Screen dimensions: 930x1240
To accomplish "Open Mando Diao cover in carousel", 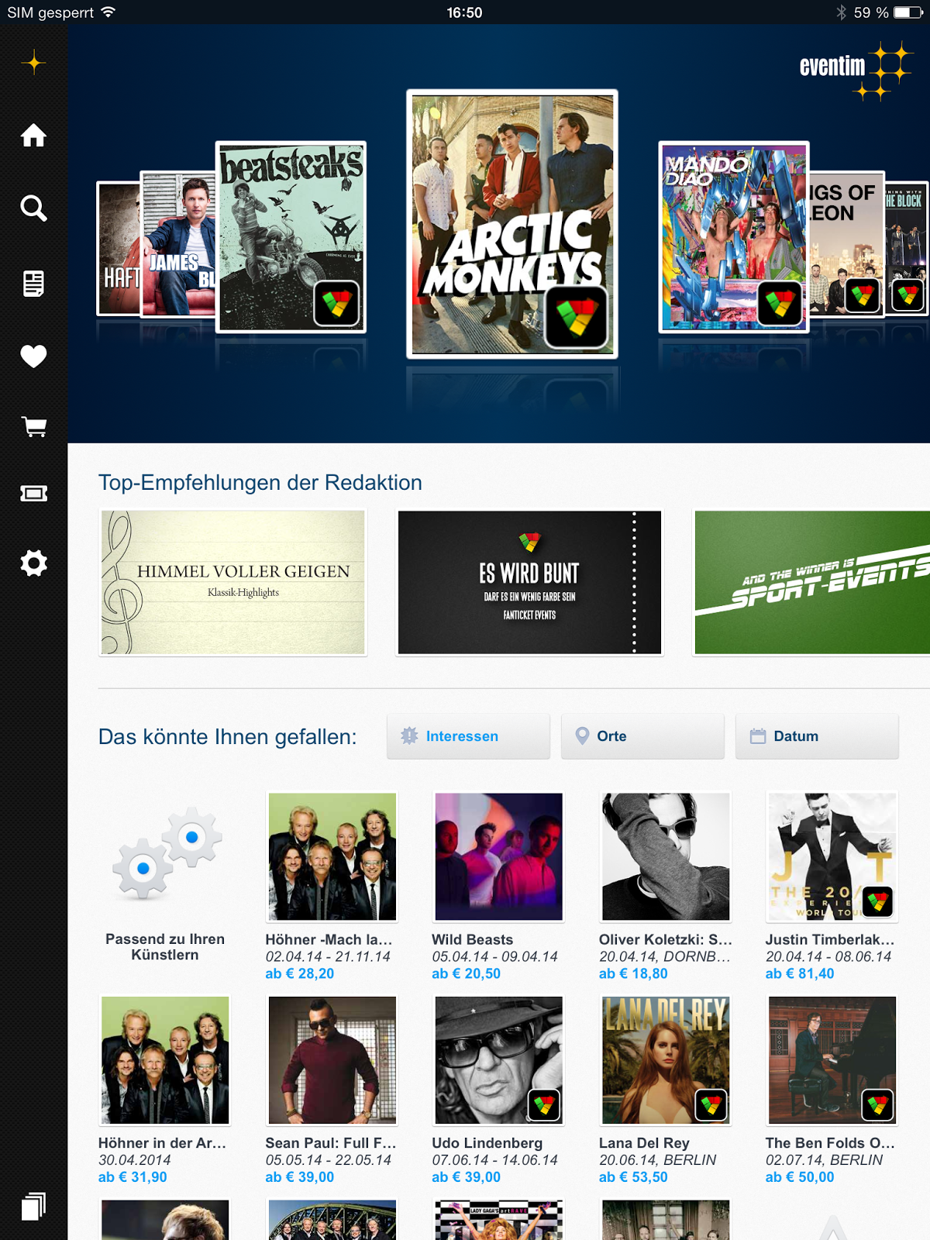I will coord(733,237).
